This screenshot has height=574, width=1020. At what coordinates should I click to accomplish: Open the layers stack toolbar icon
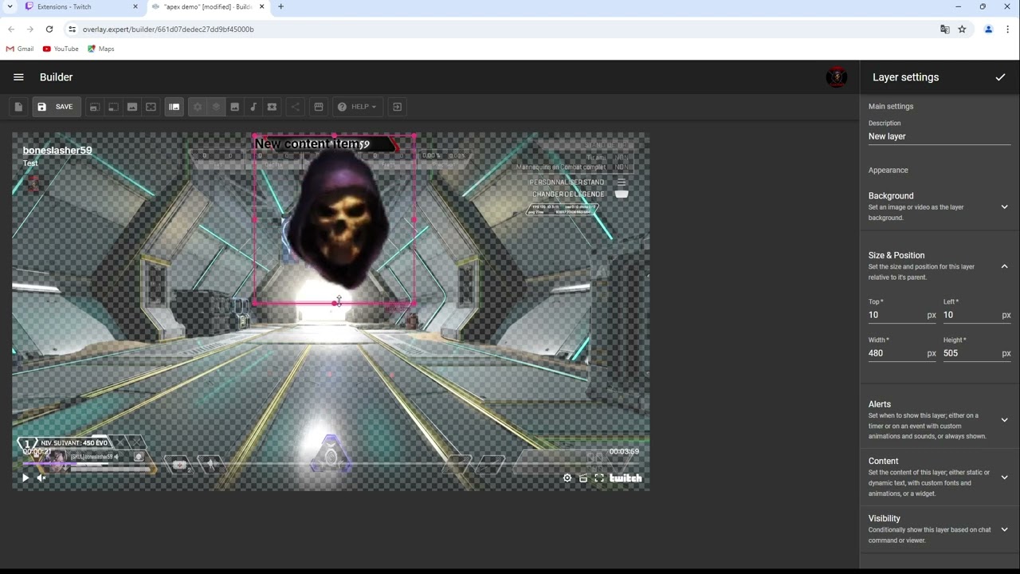(x=216, y=107)
